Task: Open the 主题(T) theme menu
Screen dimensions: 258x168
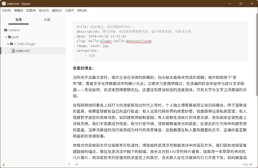Action: [x=69, y=11]
